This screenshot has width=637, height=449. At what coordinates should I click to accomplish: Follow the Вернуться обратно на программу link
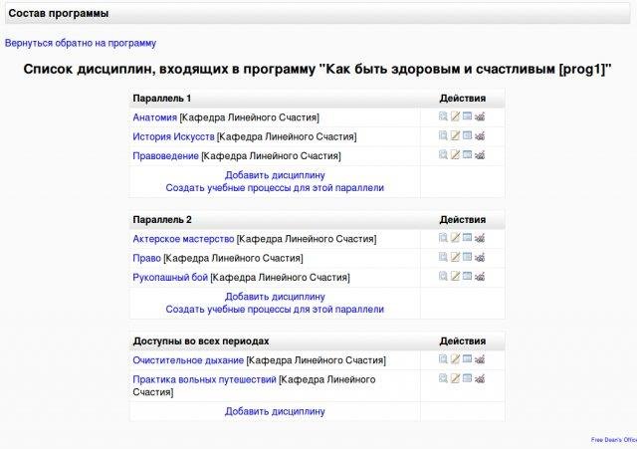(81, 43)
